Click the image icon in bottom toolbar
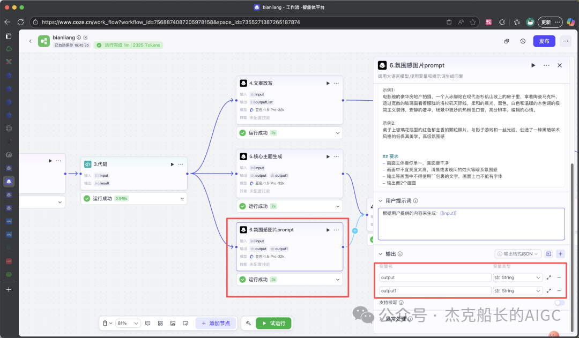Viewport: 579px width, 338px height. (173, 323)
